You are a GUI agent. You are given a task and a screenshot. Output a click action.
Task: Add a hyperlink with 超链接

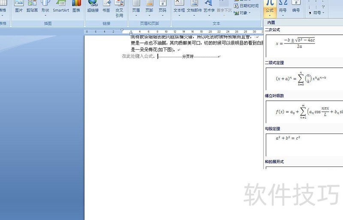[93, 6]
